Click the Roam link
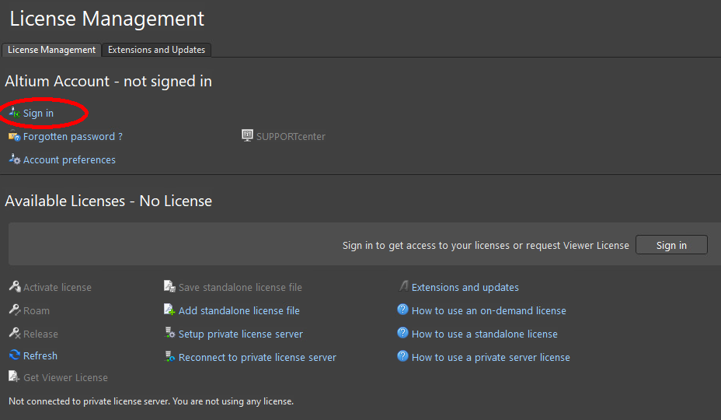721x420 pixels. [37, 311]
